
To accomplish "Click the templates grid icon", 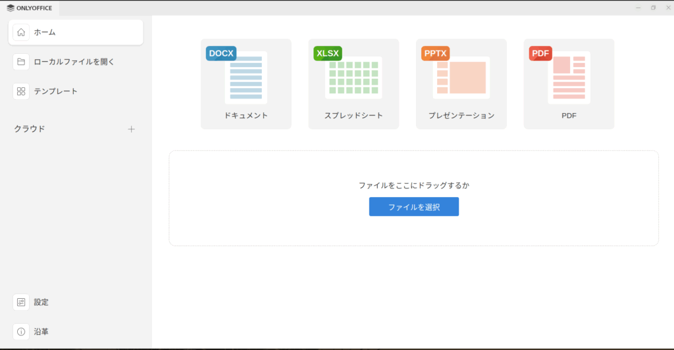I will tap(21, 91).
